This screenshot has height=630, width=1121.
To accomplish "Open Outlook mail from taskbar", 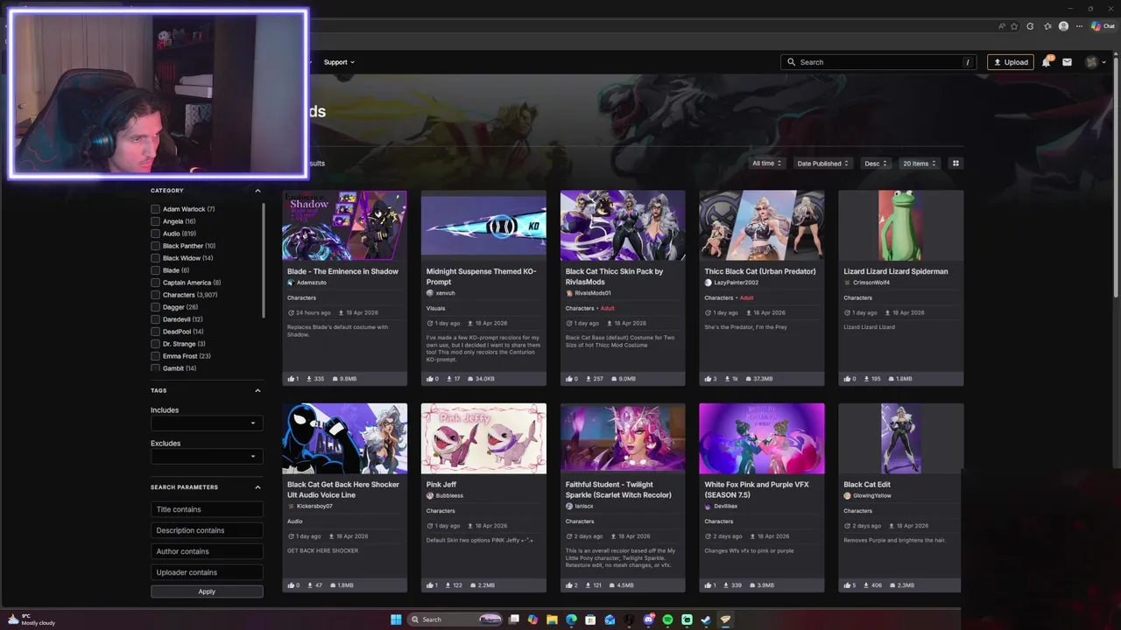I will coord(610,619).
